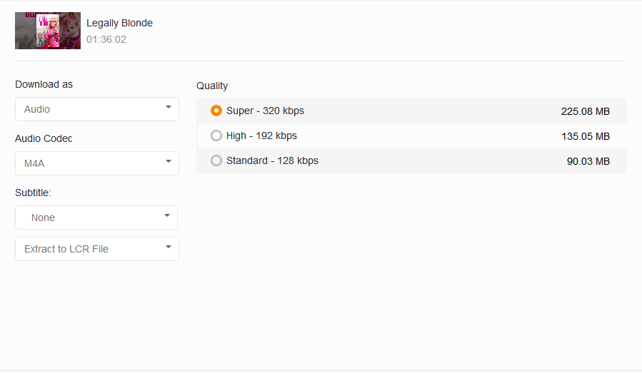Click the arrow on Extract to LCR box
This screenshot has height=373, width=642.
(x=169, y=247)
